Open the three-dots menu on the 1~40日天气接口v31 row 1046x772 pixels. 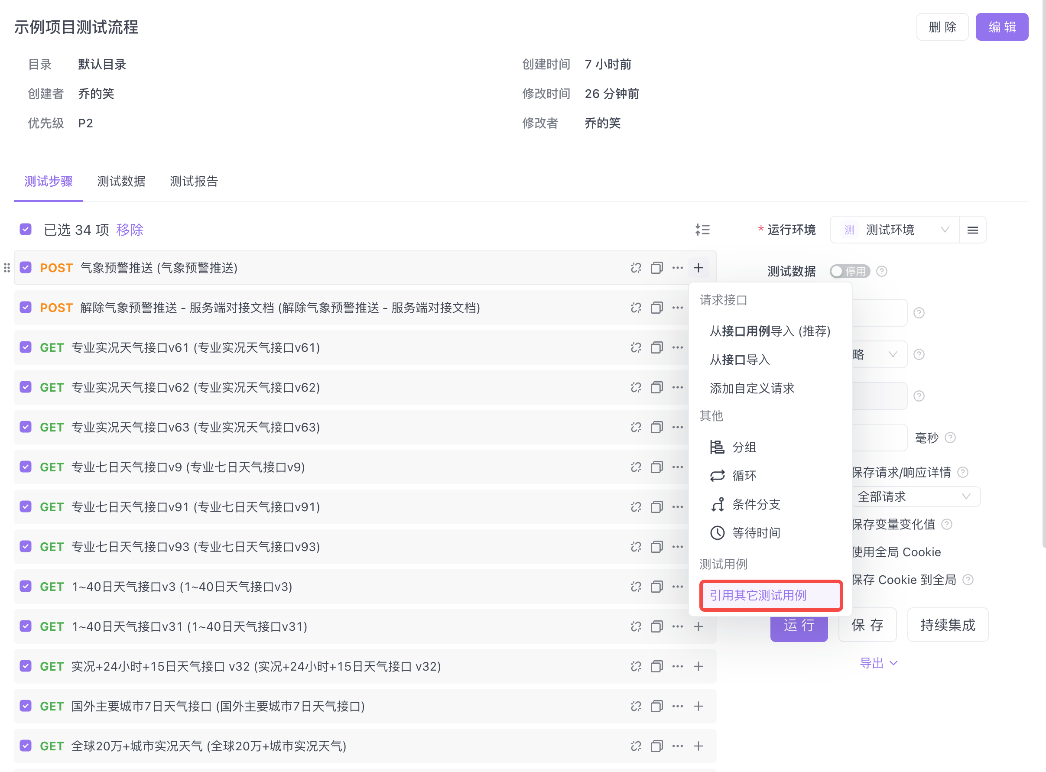point(677,626)
